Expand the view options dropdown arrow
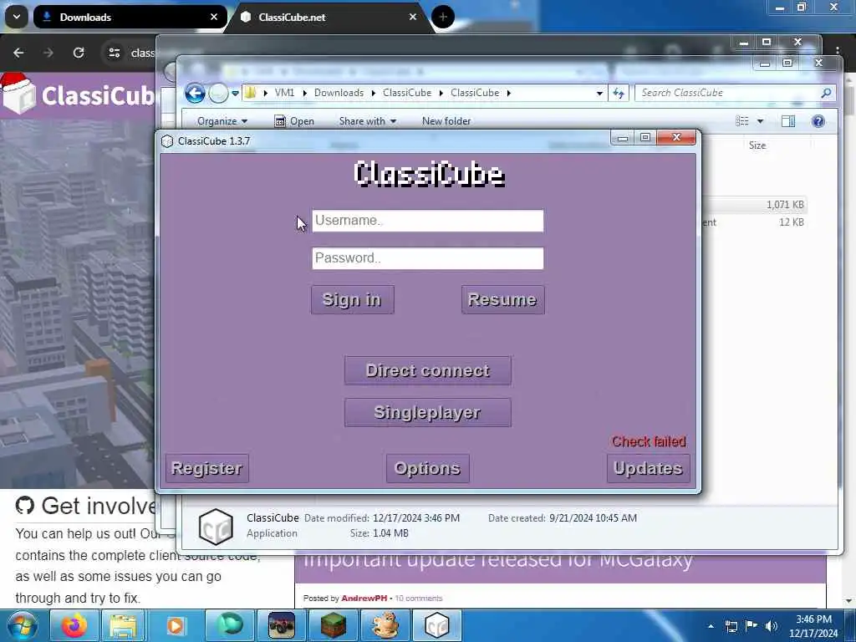This screenshot has width=856, height=642. 760,121
